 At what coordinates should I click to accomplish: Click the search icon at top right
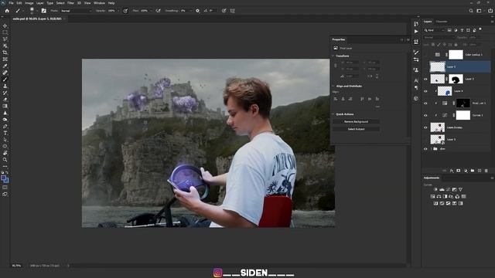click(x=471, y=11)
